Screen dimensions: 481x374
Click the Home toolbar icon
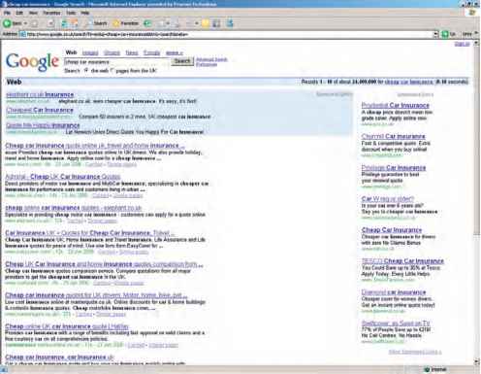point(75,23)
